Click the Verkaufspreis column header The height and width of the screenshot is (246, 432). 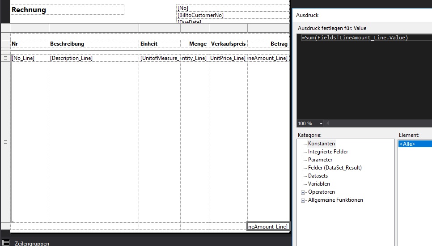pos(228,44)
